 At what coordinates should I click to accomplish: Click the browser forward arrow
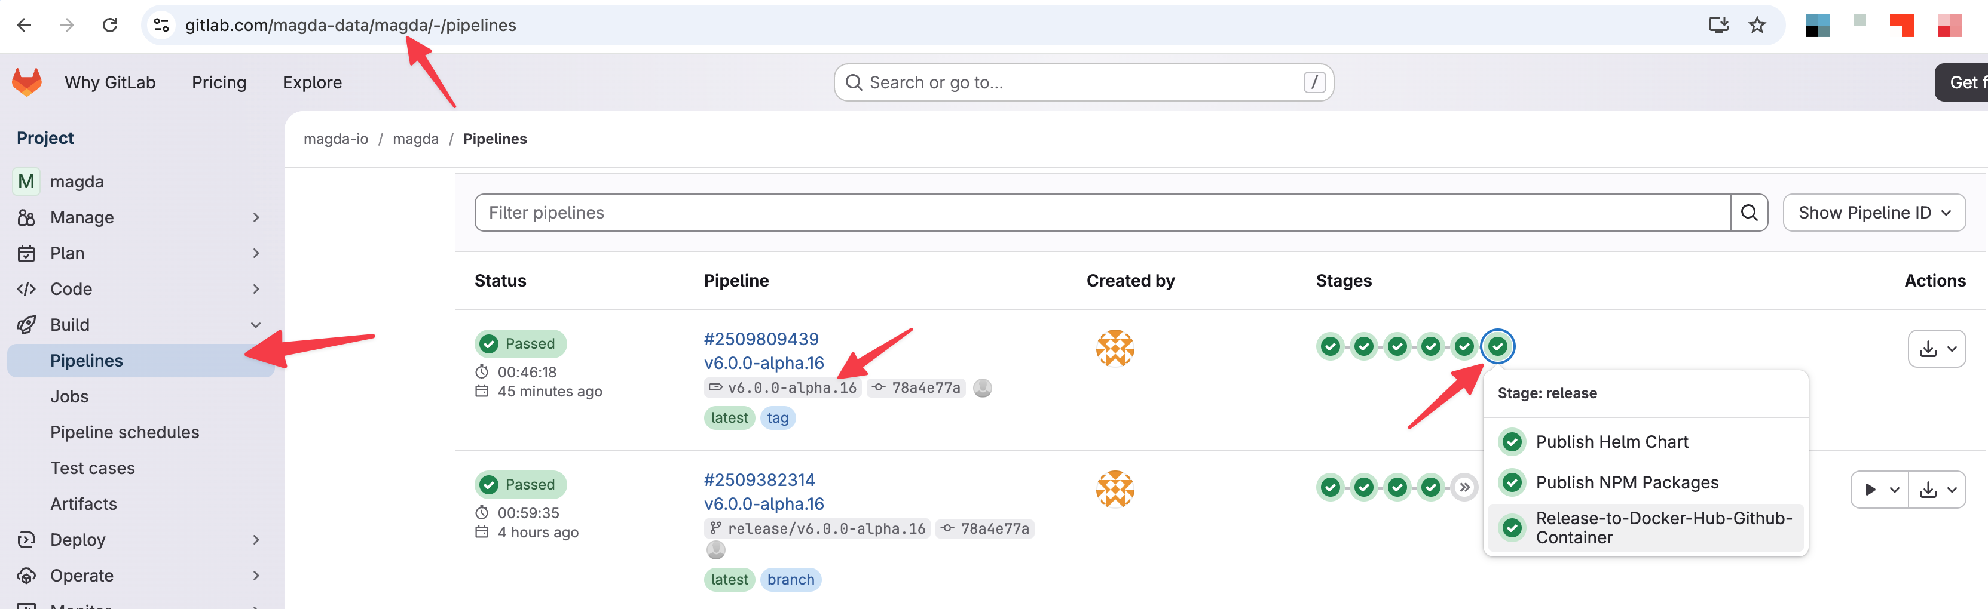pyautogui.click(x=67, y=26)
